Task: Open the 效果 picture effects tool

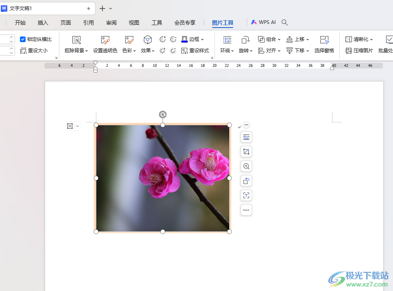Action: (x=148, y=45)
